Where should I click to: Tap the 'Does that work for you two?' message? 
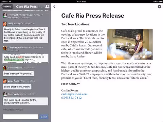(18, 74)
